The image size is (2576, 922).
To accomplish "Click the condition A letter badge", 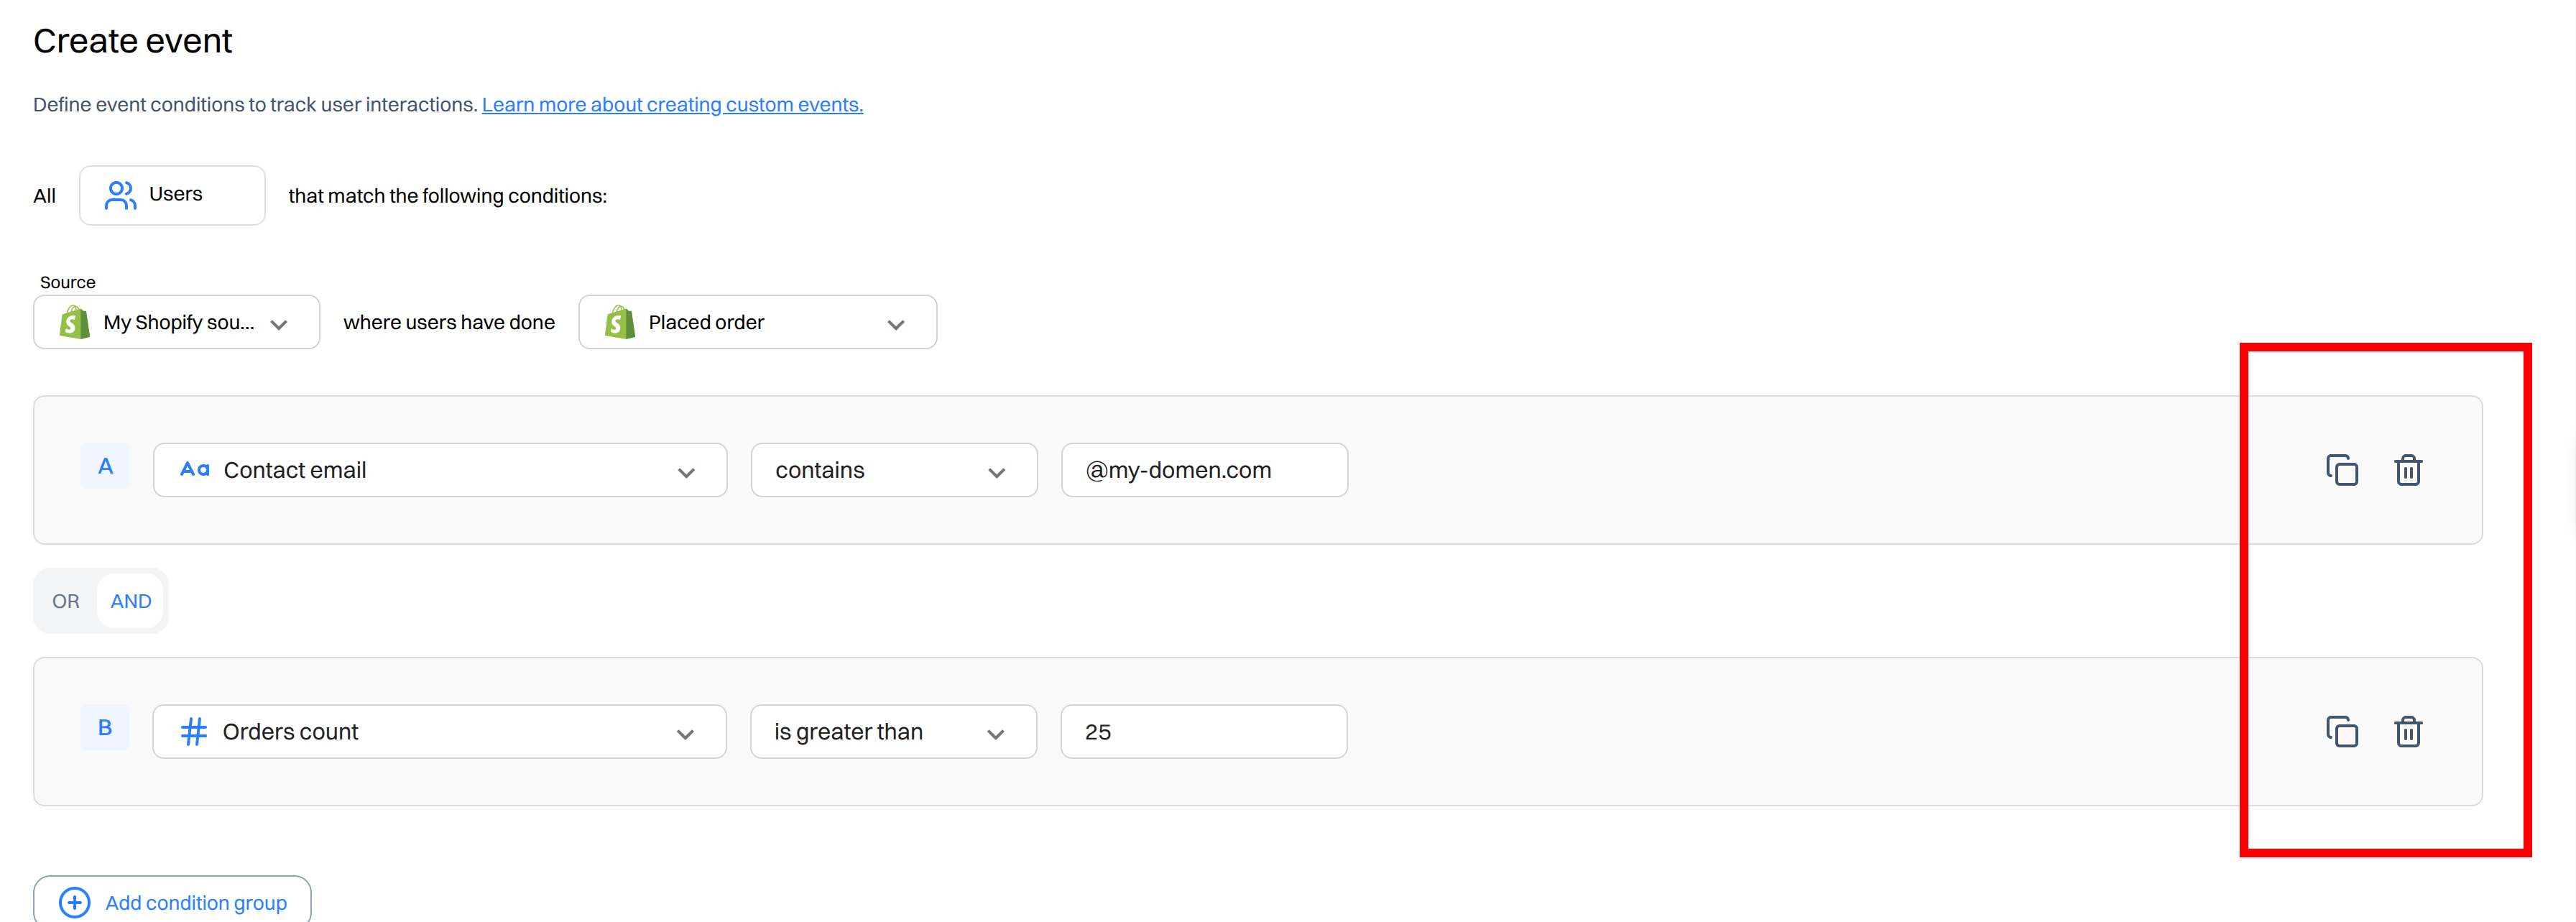I will pos(105,466).
